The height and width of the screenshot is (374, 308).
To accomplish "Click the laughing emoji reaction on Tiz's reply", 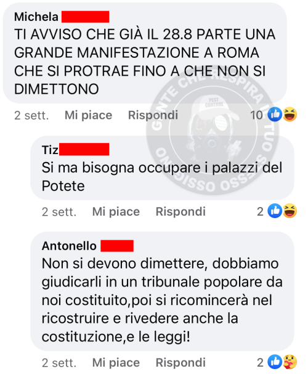I will click(290, 211).
